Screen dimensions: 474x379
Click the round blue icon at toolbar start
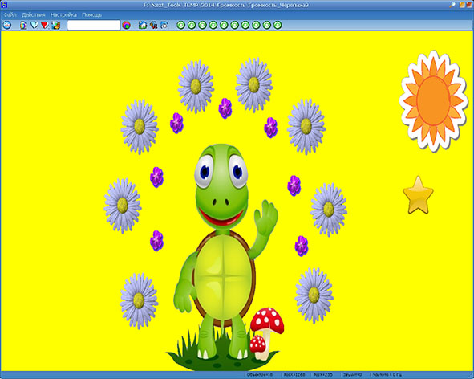pyautogui.click(x=7, y=25)
